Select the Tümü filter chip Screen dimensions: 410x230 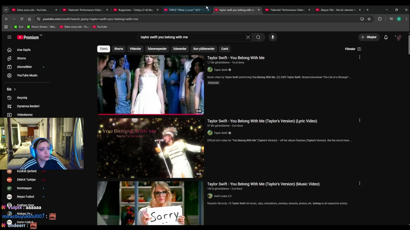103,49
